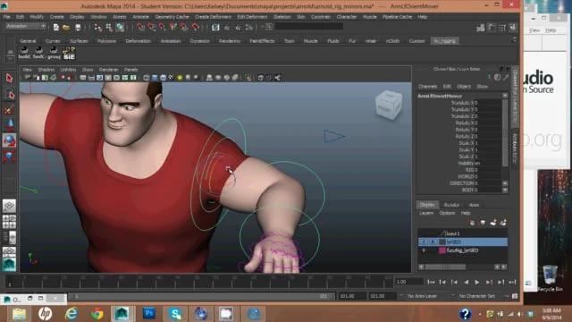Select the arrow Select tool
This screenshot has height=322, width=572.
pyautogui.click(x=9, y=78)
